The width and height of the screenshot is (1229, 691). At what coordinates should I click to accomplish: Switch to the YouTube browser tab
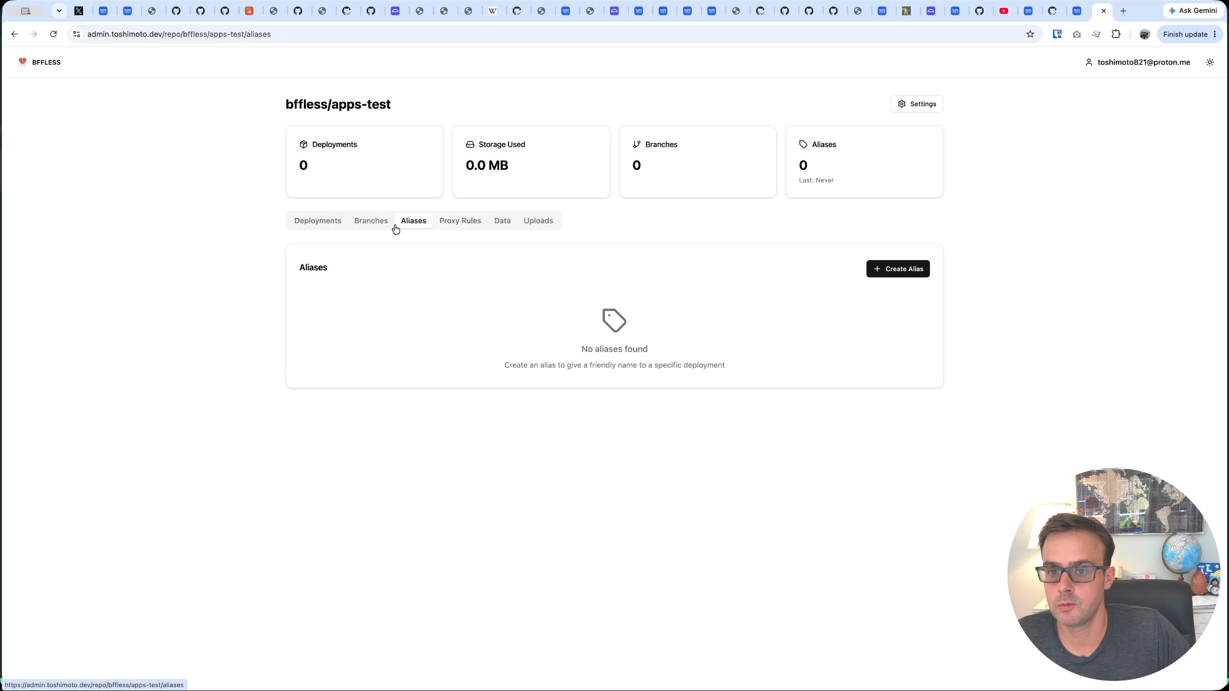[1004, 11]
